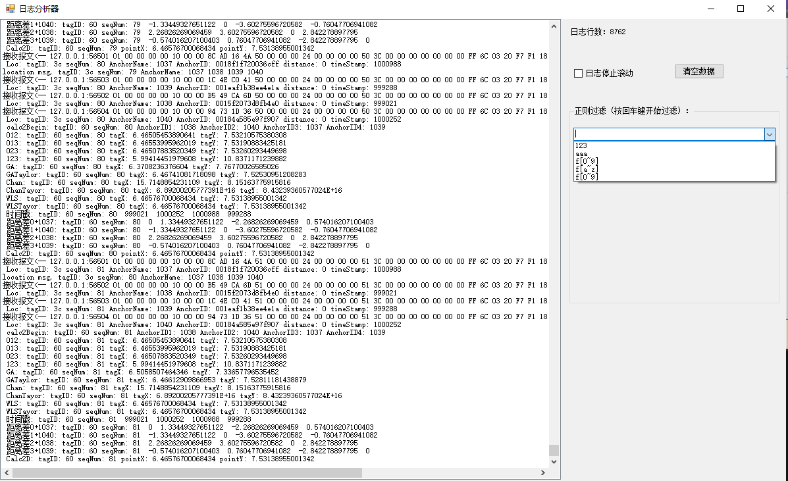Viewport: 788px width, 481px height.
Task: Select the bottom f[0~9] entry in list
Action: pos(586,177)
